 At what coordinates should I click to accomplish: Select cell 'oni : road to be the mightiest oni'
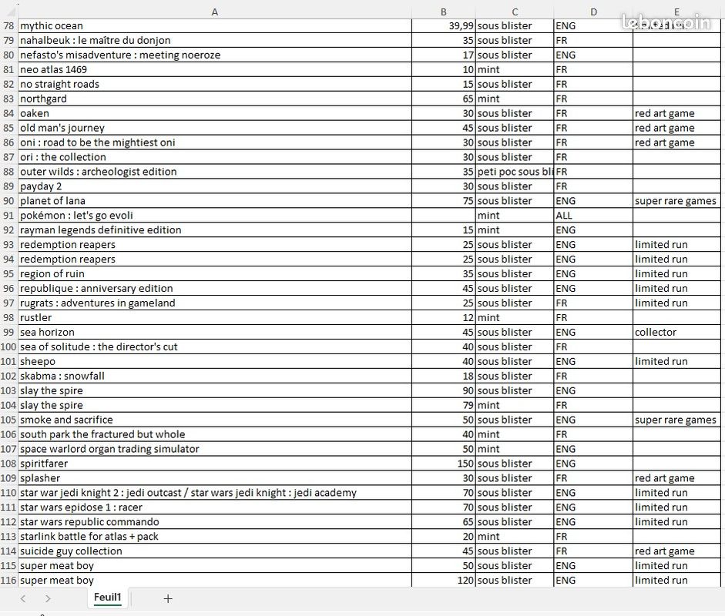214,142
